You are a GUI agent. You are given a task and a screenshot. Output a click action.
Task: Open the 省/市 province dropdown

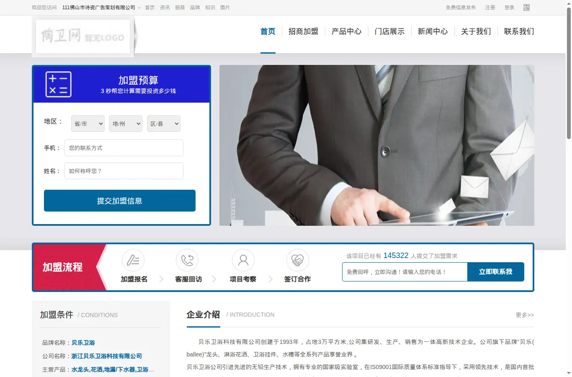88,124
